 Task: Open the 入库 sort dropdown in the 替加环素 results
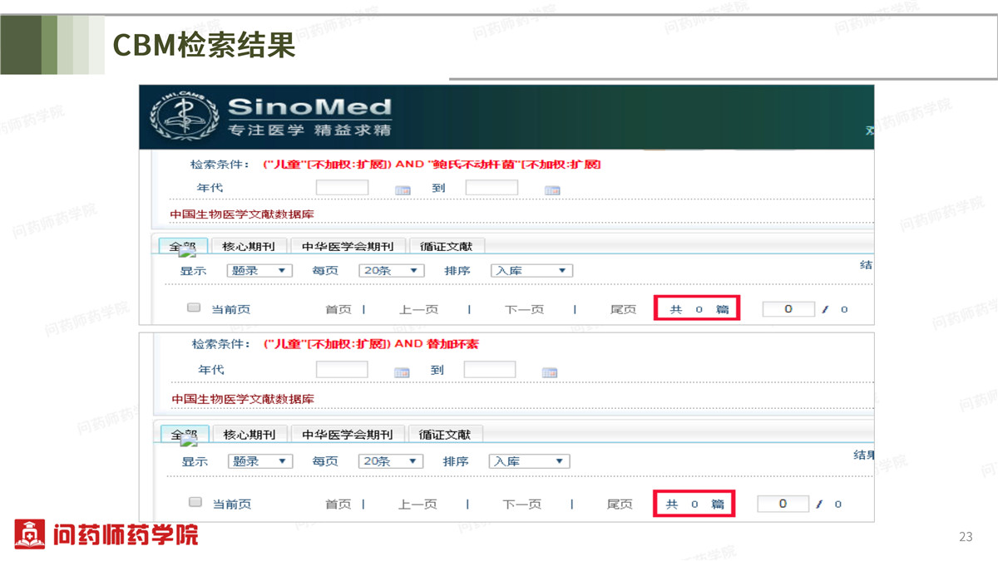pos(529,461)
